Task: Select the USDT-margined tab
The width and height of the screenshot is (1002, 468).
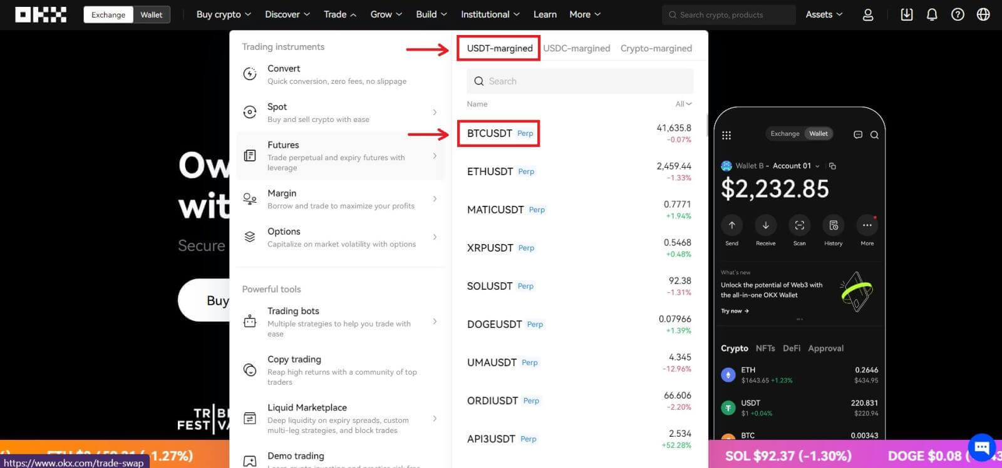Action: 499,48
